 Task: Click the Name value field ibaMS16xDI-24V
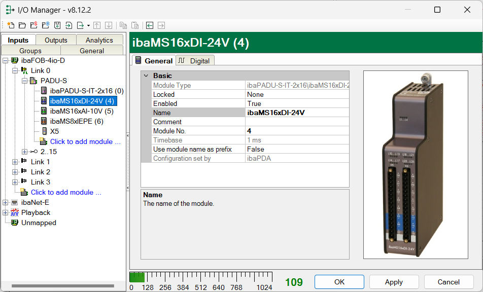pyautogui.click(x=297, y=113)
